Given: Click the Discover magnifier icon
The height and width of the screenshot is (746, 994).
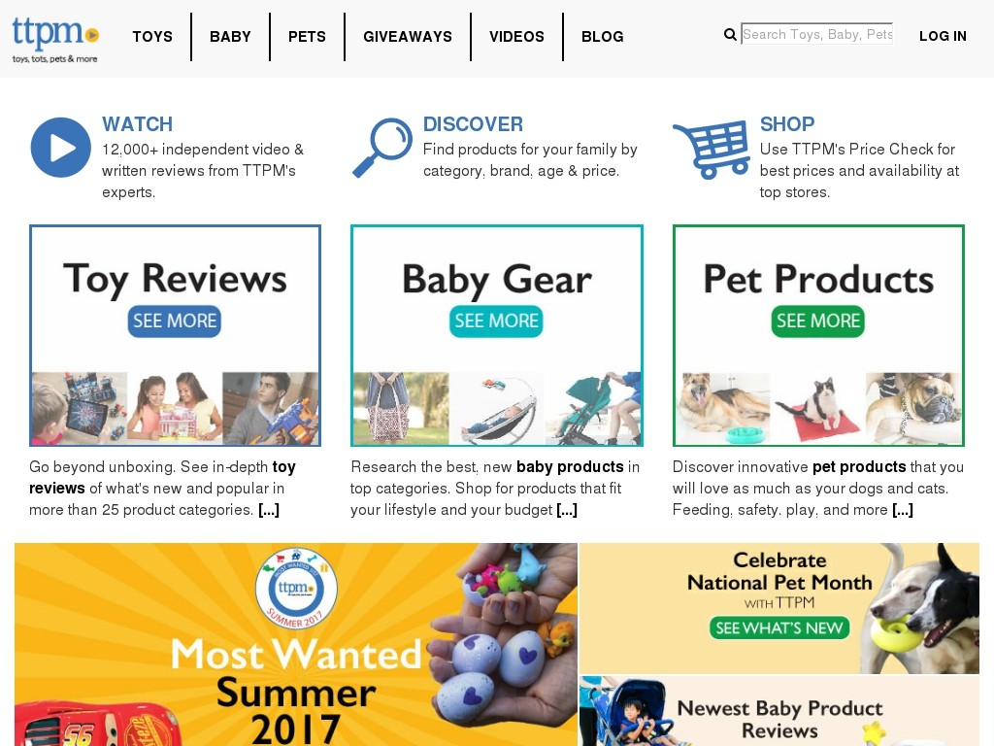Looking at the screenshot, I should 382,148.
